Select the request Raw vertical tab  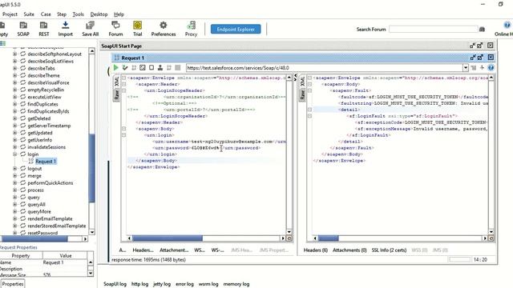116,94
